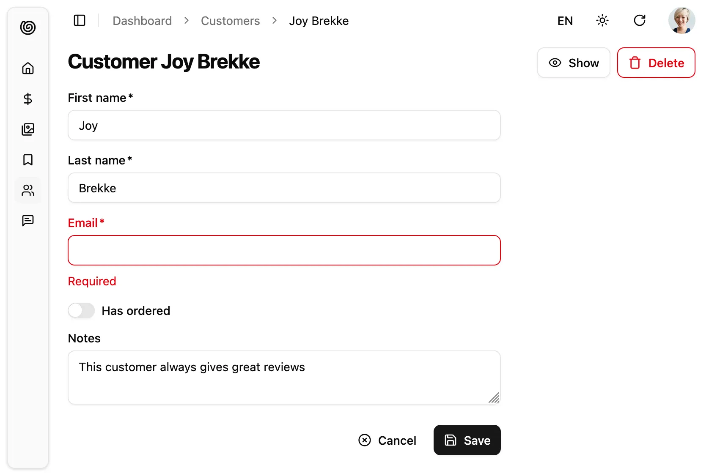The width and height of the screenshot is (709, 476).
Task: Open the Customers people icon
Action: coord(28,190)
